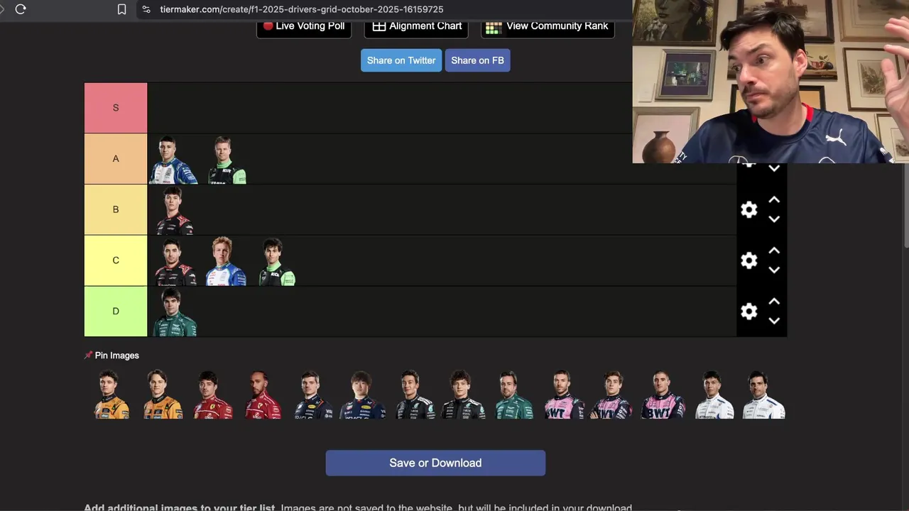Viewport: 909px width, 511px height.
Task: Click the Save or Download button
Action: (435, 463)
